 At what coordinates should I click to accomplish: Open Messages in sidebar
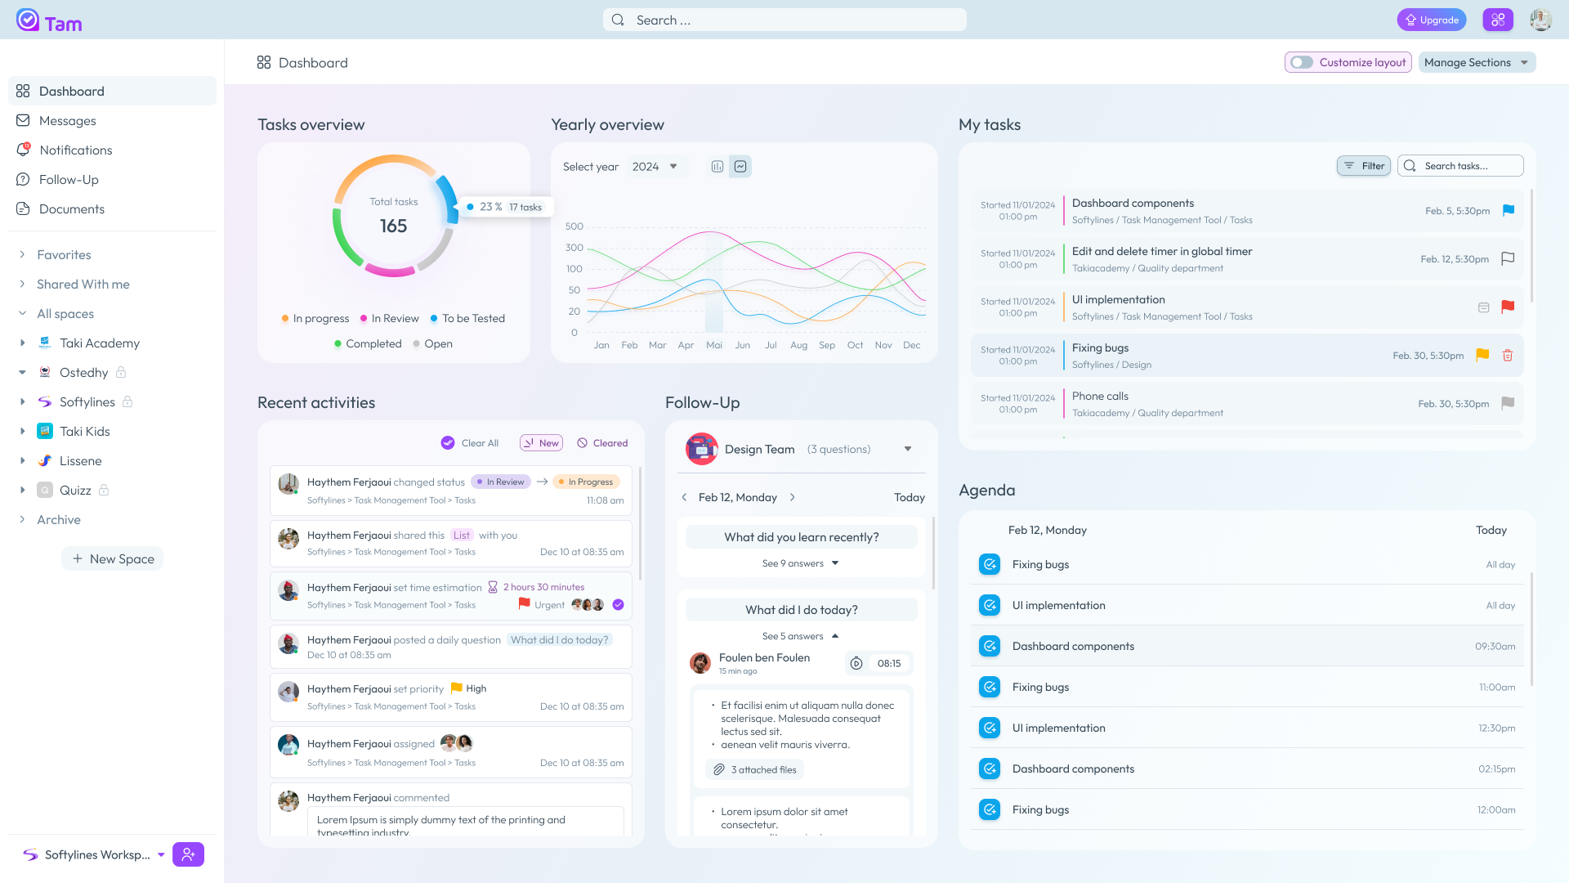112,120
